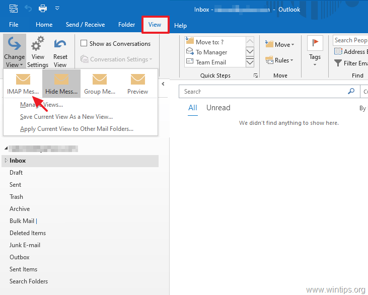Open the Help tab
Image resolution: width=368 pixels, height=295 pixels.
(180, 26)
